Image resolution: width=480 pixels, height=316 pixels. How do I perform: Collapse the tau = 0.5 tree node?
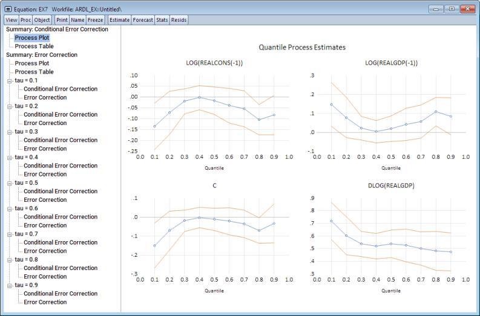click(x=9, y=182)
